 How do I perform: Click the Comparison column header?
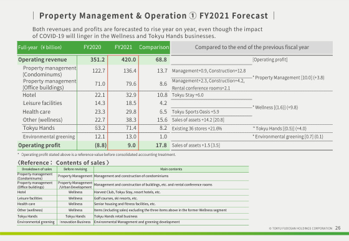(154, 47)
